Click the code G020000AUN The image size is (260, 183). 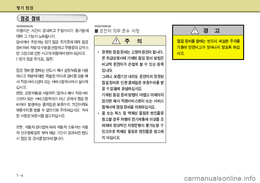[x=25, y=26]
